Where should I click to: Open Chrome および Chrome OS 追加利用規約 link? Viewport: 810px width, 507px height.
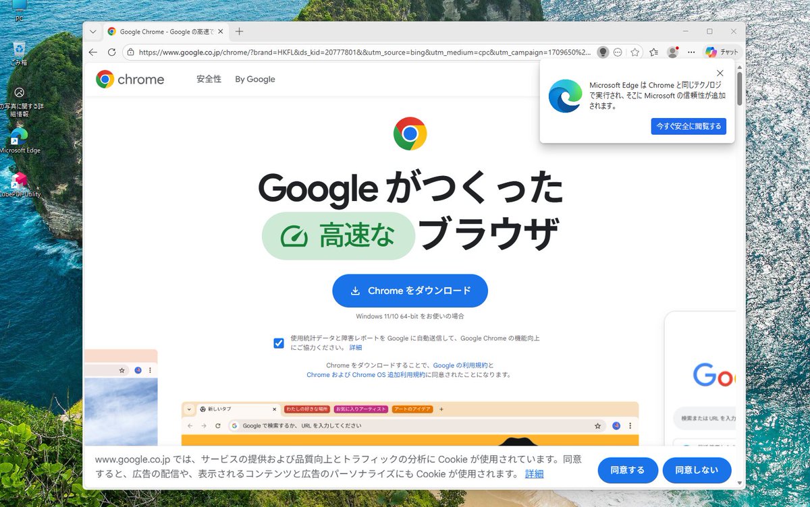366,375
